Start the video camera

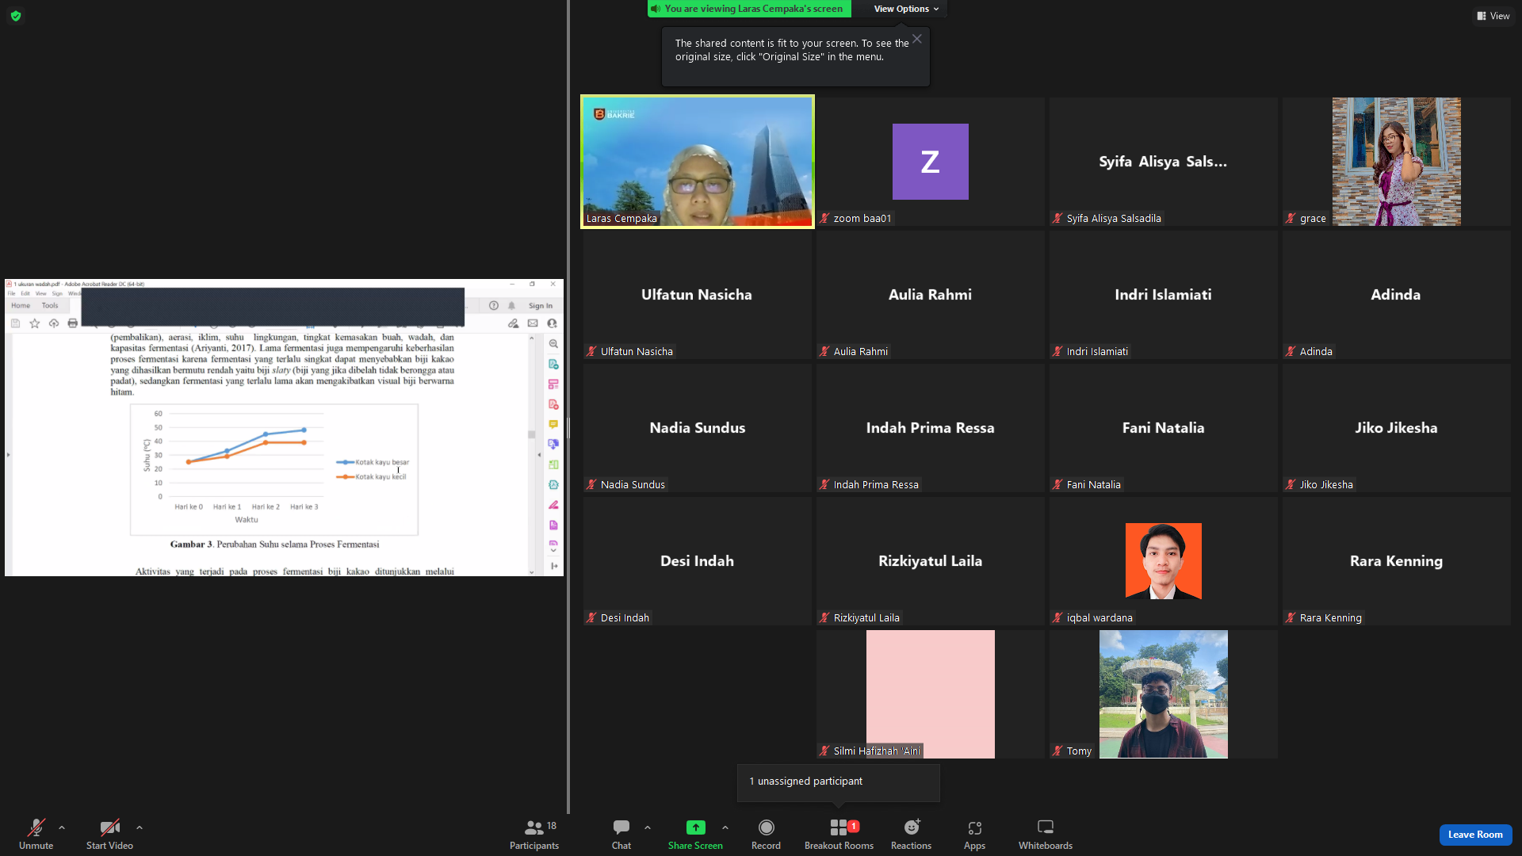pyautogui.click(x=109, y=835)
